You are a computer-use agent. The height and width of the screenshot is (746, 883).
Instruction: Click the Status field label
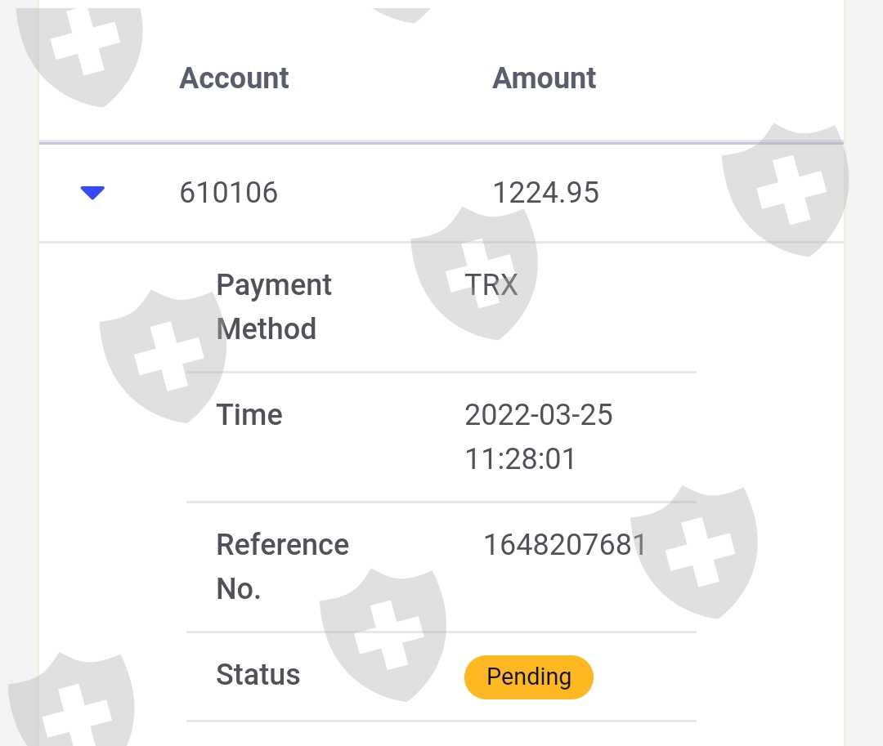(x=258, y=675)
